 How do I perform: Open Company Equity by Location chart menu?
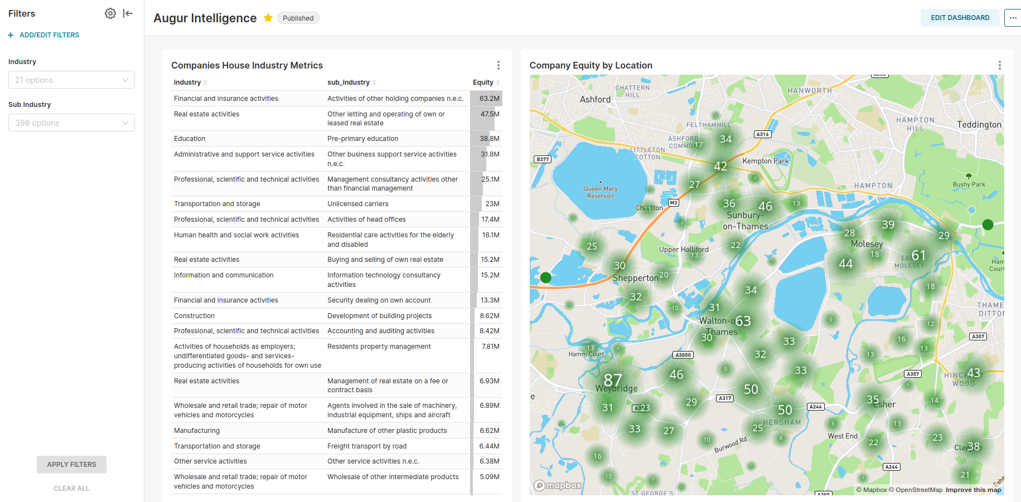[x=1000, y=65]
